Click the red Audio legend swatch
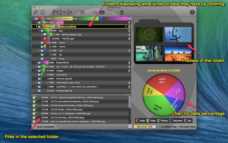Image resolution: width=228 pixels, height=143 pixels. click(x=137, y=120)
